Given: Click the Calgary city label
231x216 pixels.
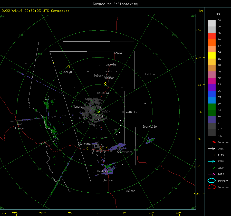Looking at the screenshot, I should pos(100,151).
